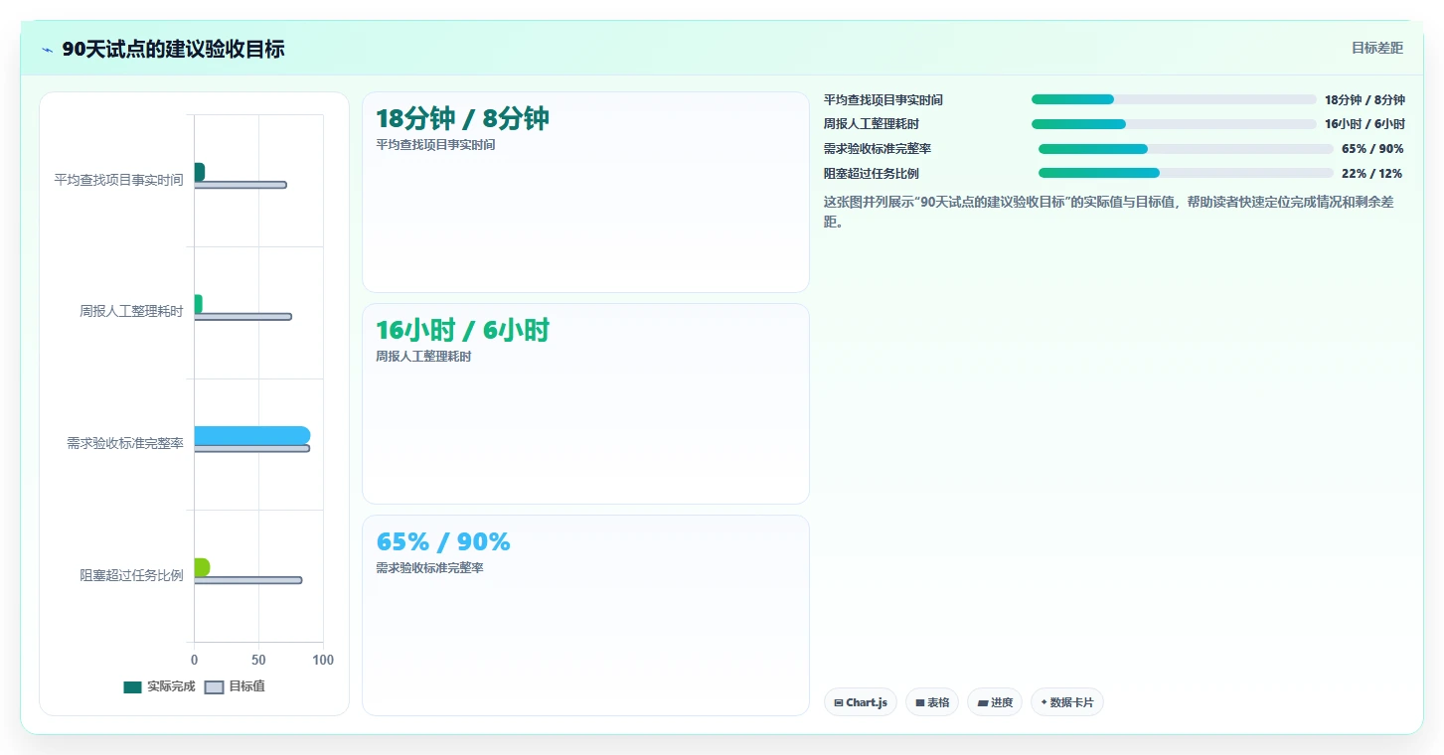Click the 需求验收标准完整率 progress bar

1186,149
